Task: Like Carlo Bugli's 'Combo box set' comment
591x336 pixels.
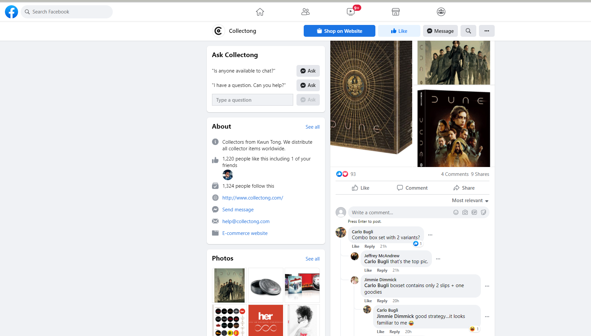Action: pos(356,246)
